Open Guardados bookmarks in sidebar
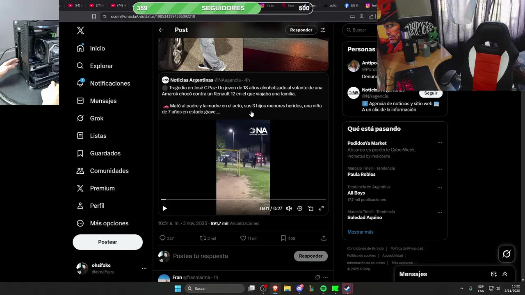The height and width of the screenshot is (295, 525). [x=98, y=153]
